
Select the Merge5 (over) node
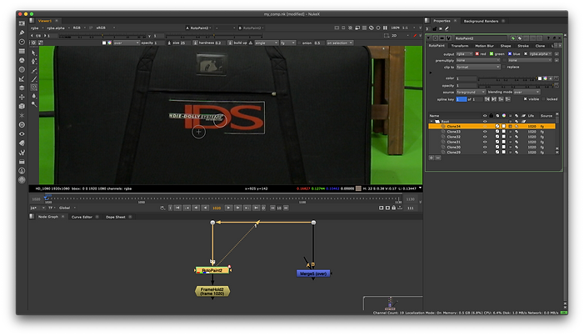click(x=313, y=273)
